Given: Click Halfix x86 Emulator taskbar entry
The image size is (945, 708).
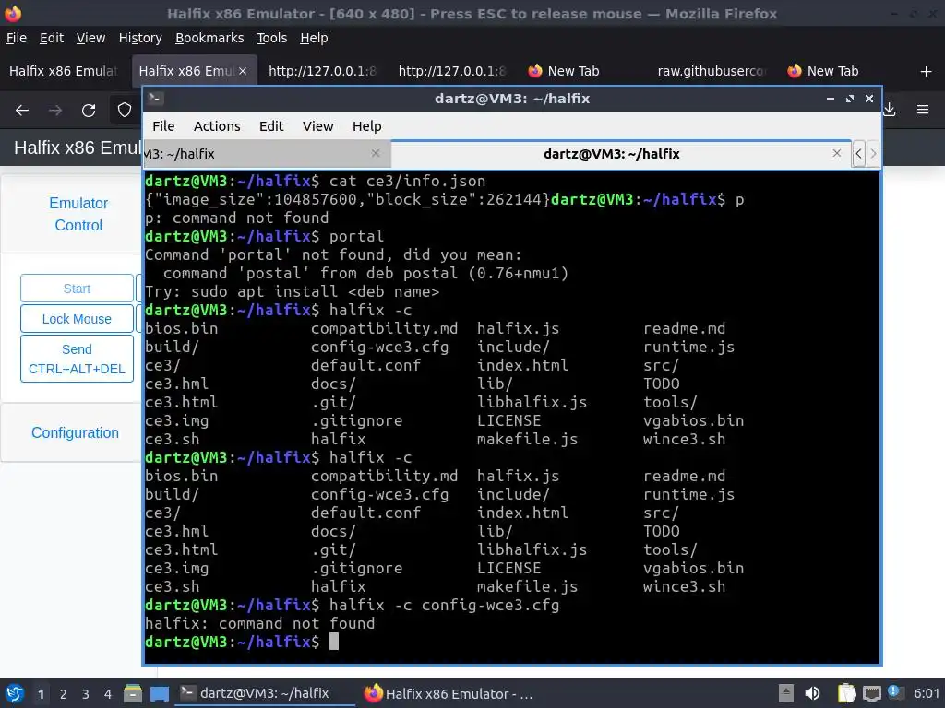Looking at the screenshot, I should click(449, 693).
